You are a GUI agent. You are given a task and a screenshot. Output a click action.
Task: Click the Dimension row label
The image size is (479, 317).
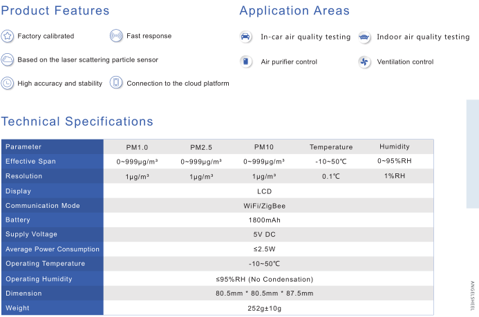pyautogui.click(x=24, y=294)
